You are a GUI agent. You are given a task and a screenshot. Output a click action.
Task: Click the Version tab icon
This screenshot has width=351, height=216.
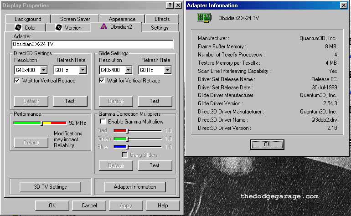[x=58, y=27]
